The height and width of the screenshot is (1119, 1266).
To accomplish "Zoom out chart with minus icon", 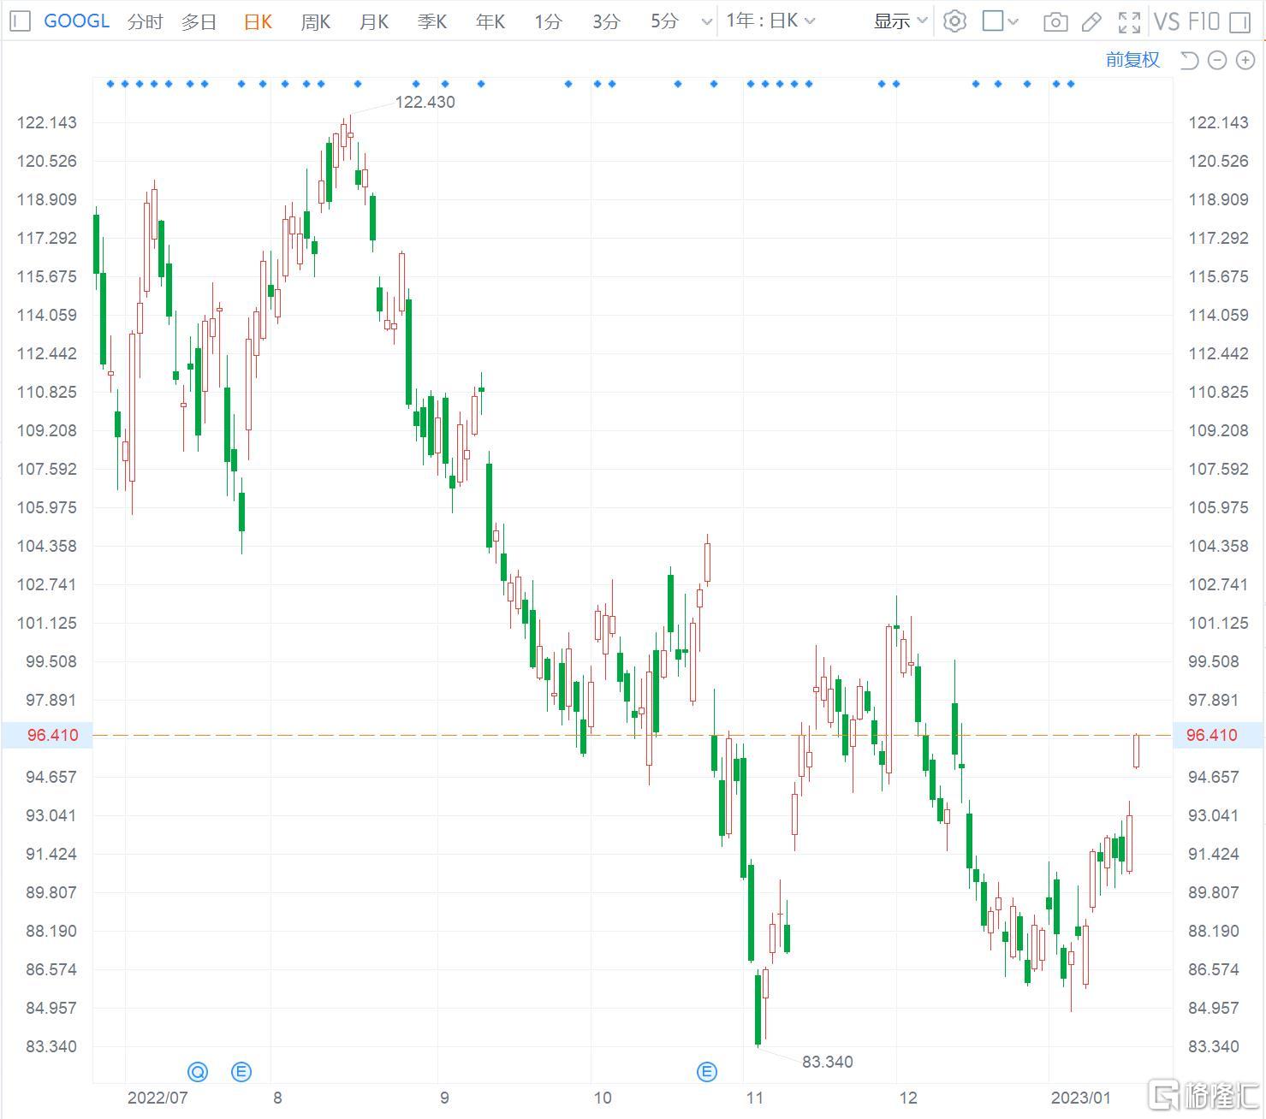I will (x=1217, y=60).
